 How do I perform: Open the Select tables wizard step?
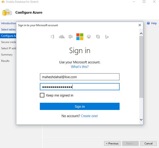coord(8,30)
